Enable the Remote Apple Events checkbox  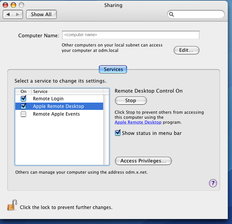click(23, 114)
